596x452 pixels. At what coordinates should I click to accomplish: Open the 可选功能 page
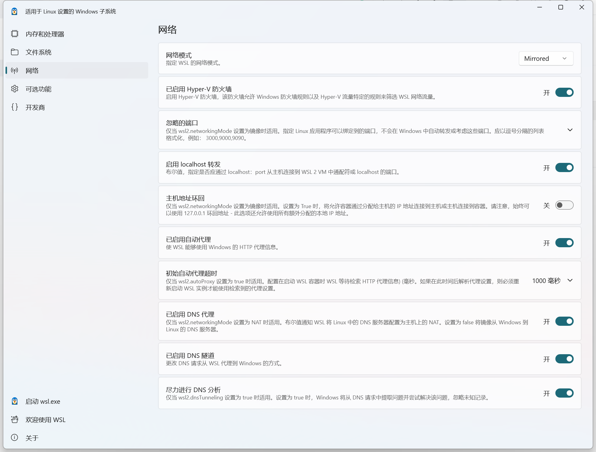(x=39, y=89)
